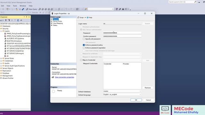Click the Script button in Login Properties
This screenshot has width=205, height=115.
coord(80,18)
